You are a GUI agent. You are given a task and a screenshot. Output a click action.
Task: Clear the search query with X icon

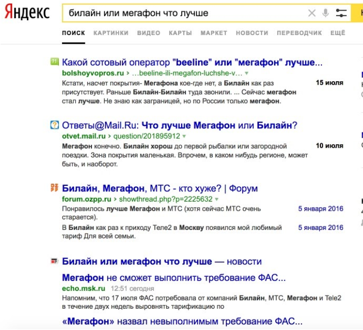click(x=312, y=13)
